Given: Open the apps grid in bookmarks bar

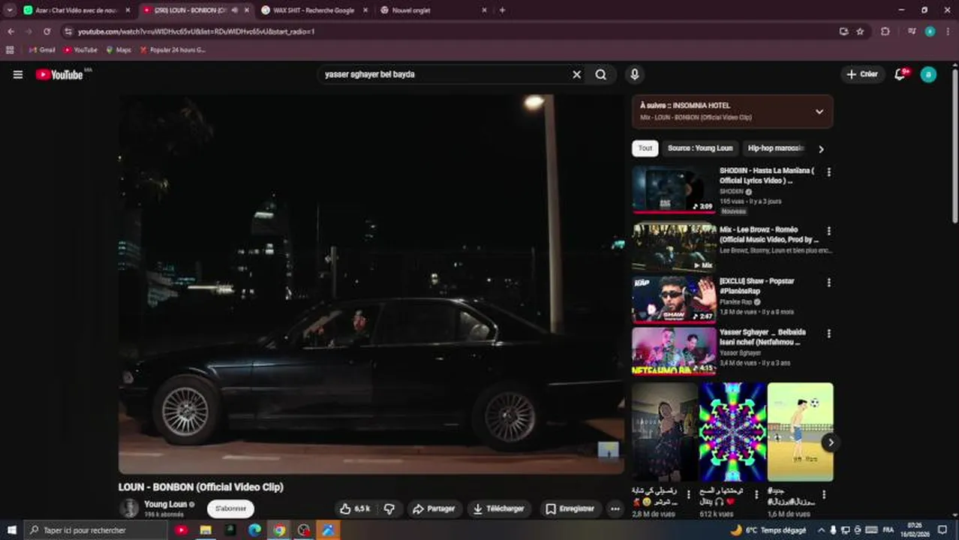Looking at the screenshot, I should pos(10,50).
